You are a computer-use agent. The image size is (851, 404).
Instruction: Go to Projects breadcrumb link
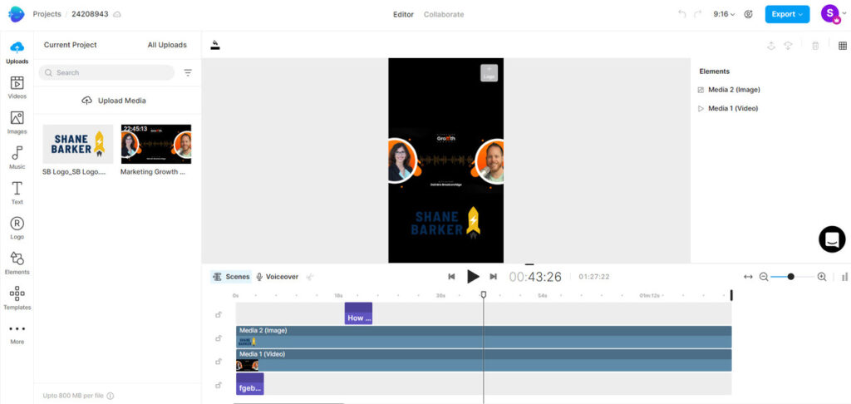47,14
